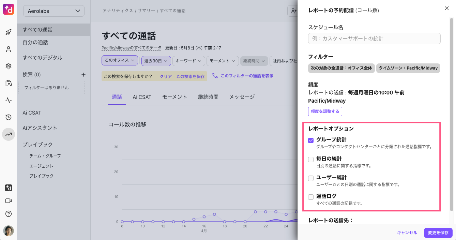Open the Aerolabs office dropdown

(x=54, y=11)
